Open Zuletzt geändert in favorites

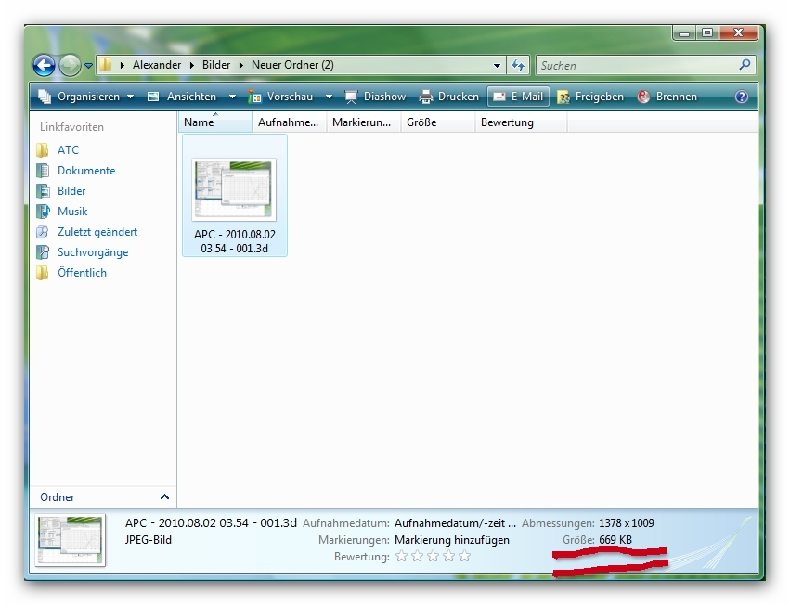pyautogui.click(x=97, y=232)
